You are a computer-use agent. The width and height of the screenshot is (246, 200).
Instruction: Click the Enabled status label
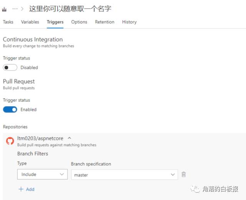[28, 110]
